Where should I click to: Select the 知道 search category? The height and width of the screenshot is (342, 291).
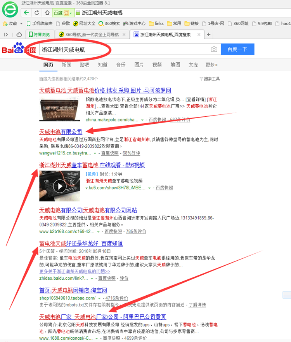pos(103,65)
